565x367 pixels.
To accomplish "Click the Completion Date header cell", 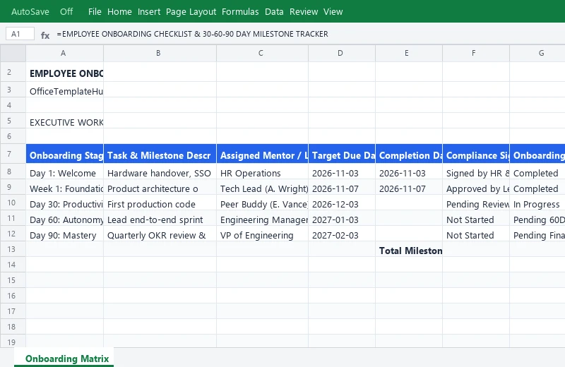I will [409, 155].
